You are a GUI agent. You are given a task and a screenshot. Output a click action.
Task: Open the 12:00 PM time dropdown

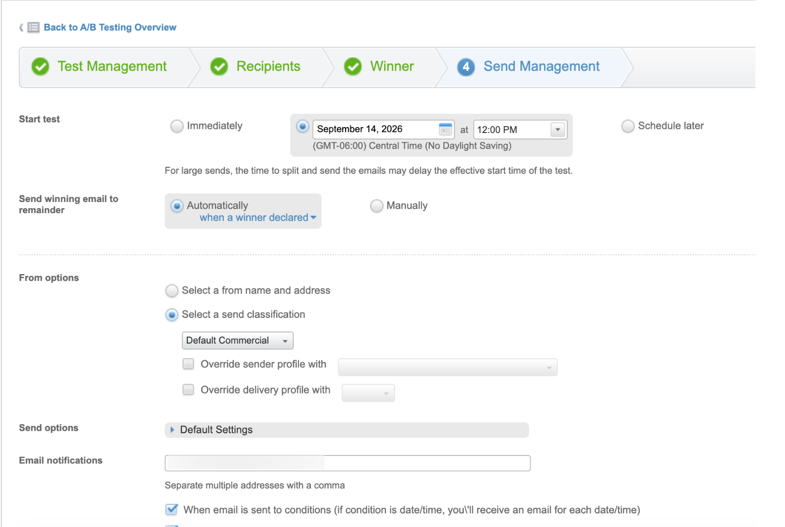(558, 129)
